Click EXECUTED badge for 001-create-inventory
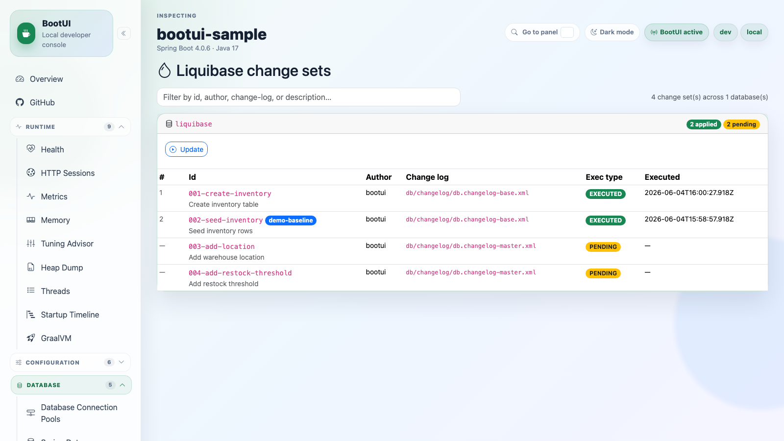Screen dimensions: 784x441 [606, 194]
